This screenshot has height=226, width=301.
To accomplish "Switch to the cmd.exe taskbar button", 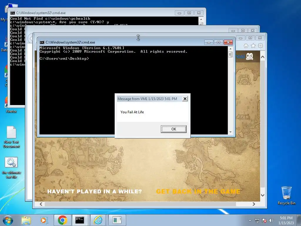I will [80, 220].
